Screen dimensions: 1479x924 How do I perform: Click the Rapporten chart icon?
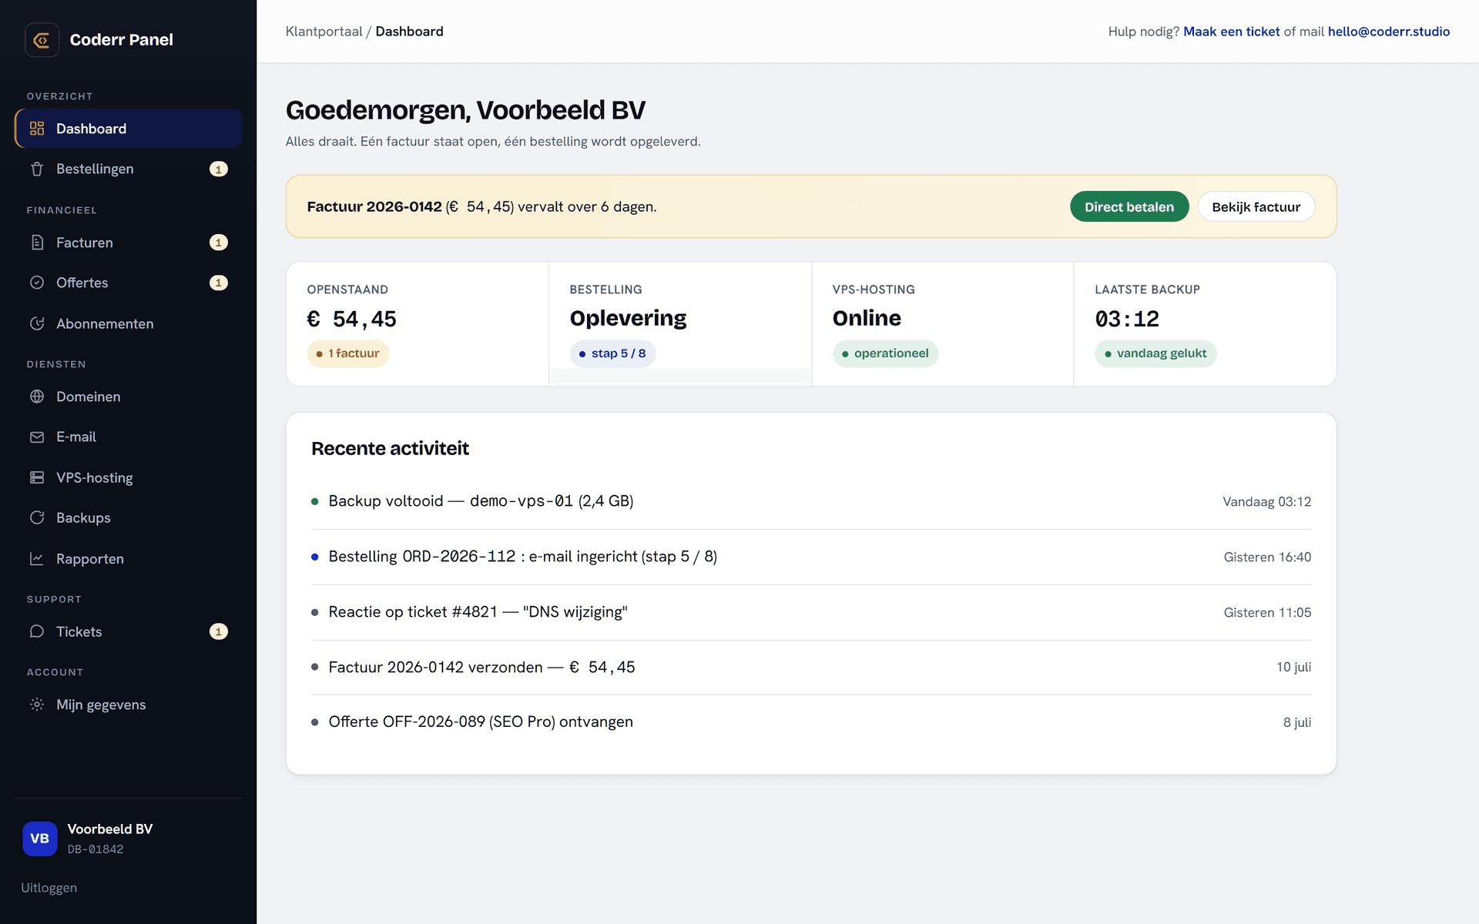click(x=37, y=558)
